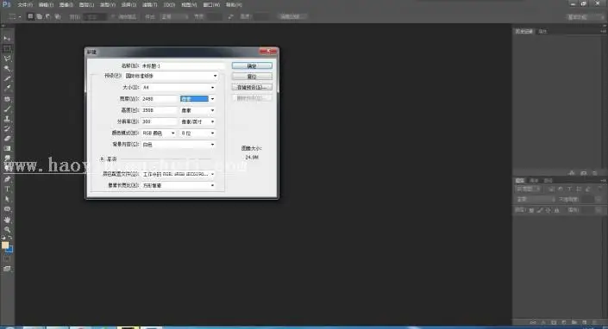Click the 存储预设 save preset button
608x329 pixels.
tap(252, 87)
